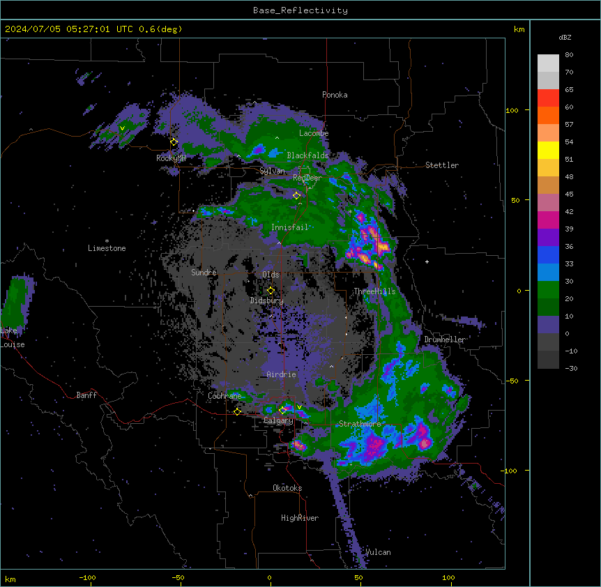Select the yellow V marker northeast of Calgary
The height and width of the screenshot is (587, 601).
299,407
